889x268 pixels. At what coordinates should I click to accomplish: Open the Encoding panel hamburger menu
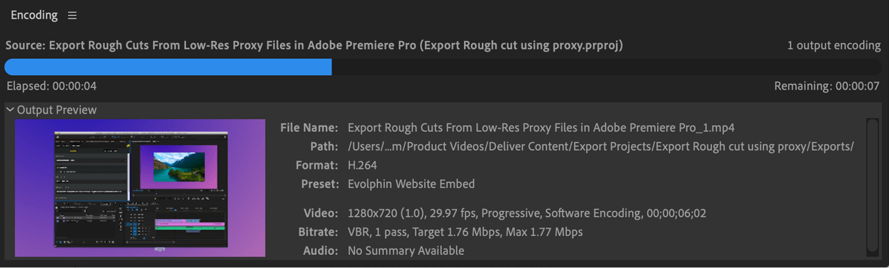pos(72,15)
